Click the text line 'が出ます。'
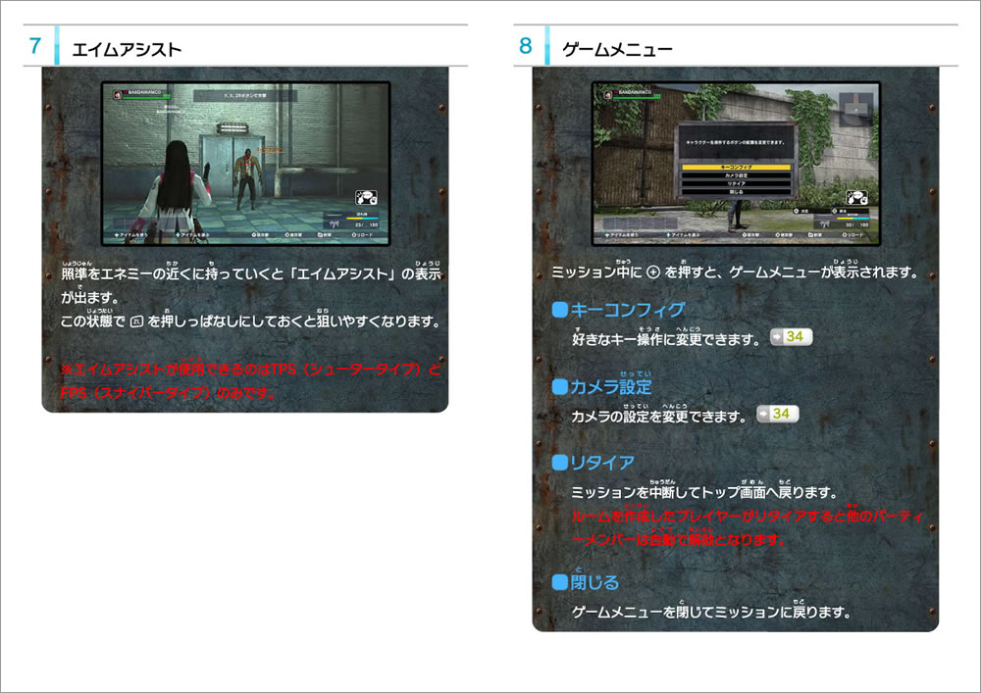 point(90,297)
